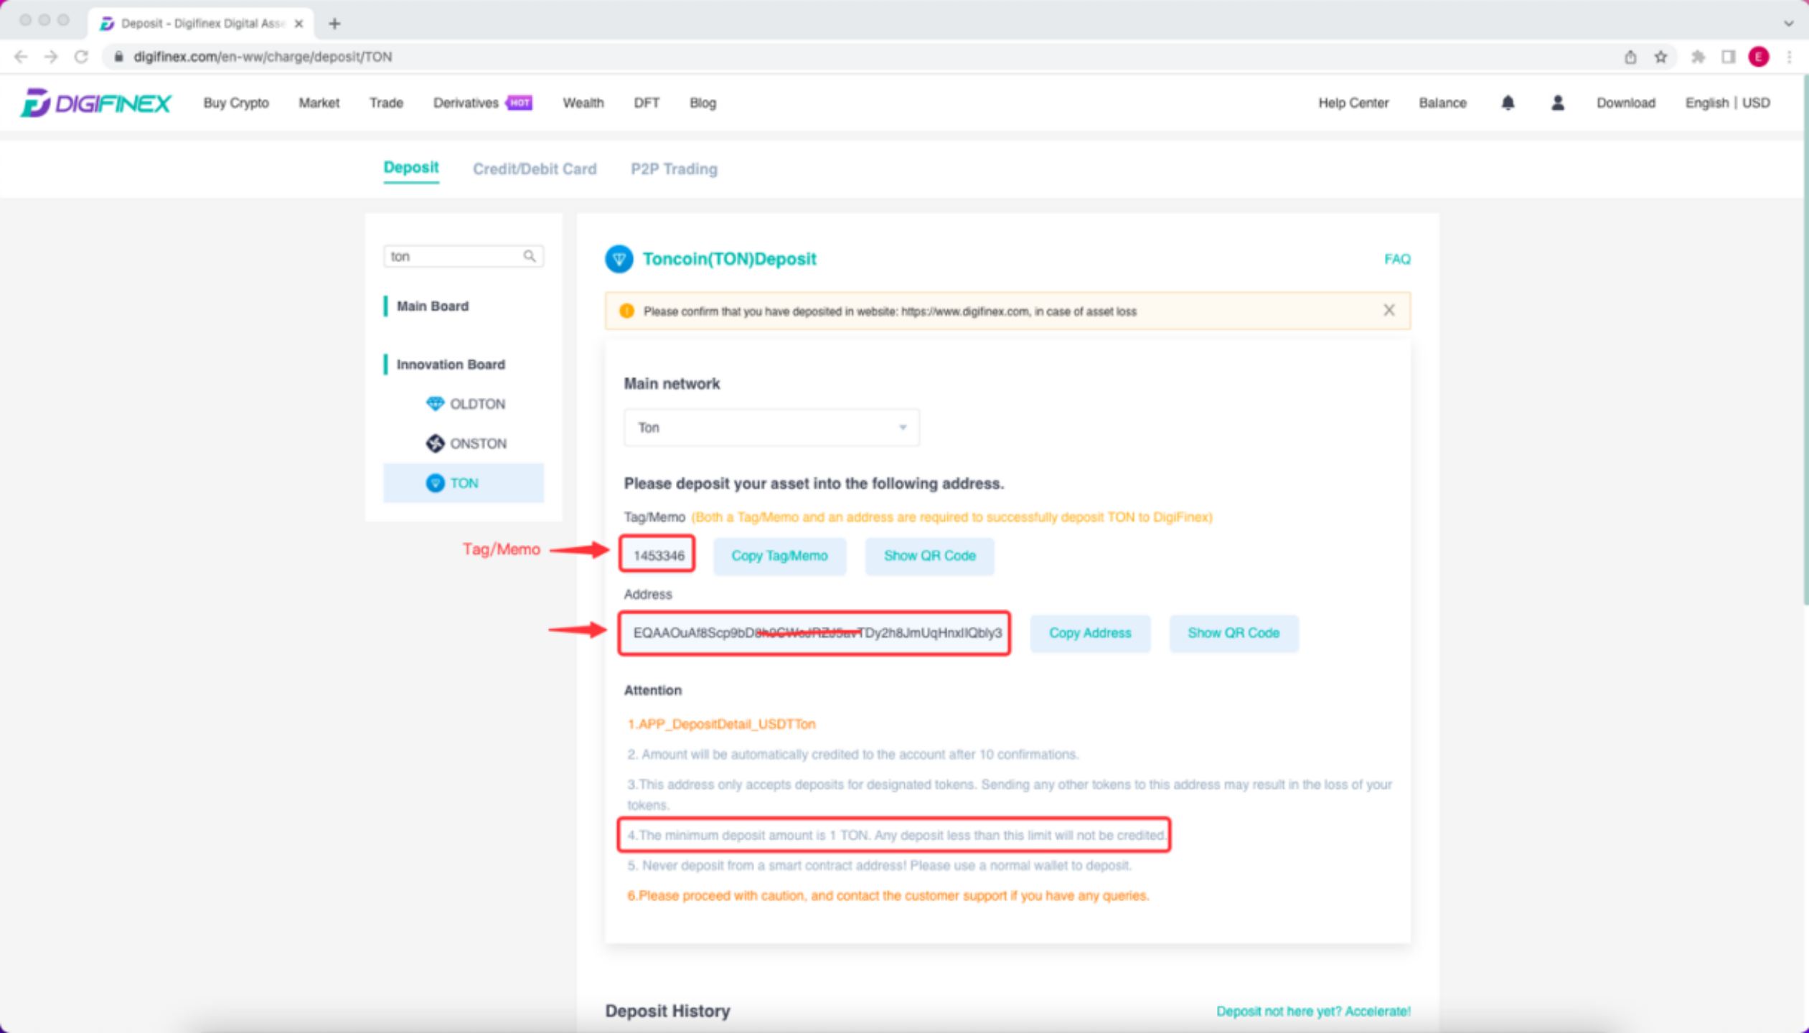Open the Help Center link
Screen dimensions: 1809x1033
(x=1353, y=103)
